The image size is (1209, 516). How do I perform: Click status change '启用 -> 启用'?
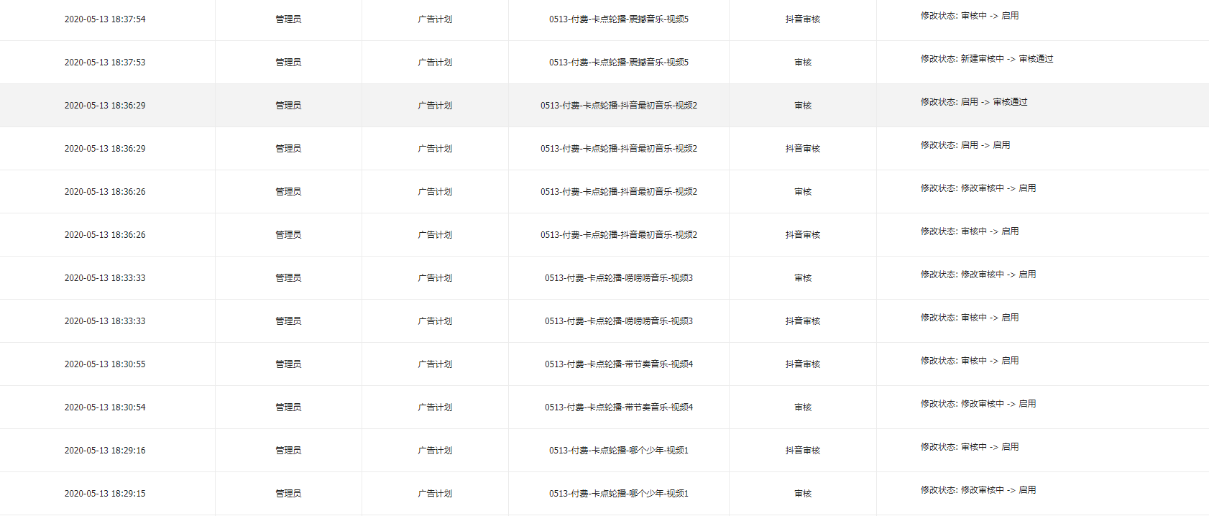pos(985,145)
